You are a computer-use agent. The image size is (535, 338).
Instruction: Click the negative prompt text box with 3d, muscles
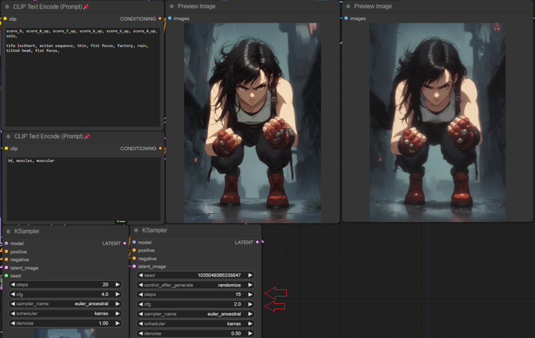[x=82, y=187]
